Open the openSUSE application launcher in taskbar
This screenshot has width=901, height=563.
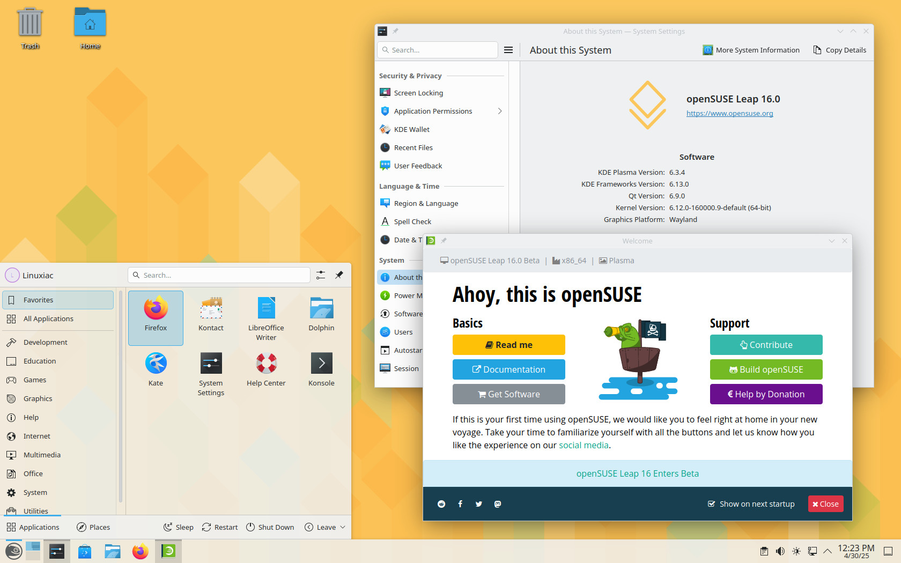(x=13, y=551)
